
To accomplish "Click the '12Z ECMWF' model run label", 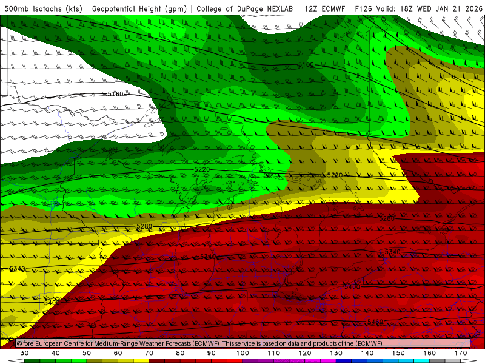I will tap(324, 8).
